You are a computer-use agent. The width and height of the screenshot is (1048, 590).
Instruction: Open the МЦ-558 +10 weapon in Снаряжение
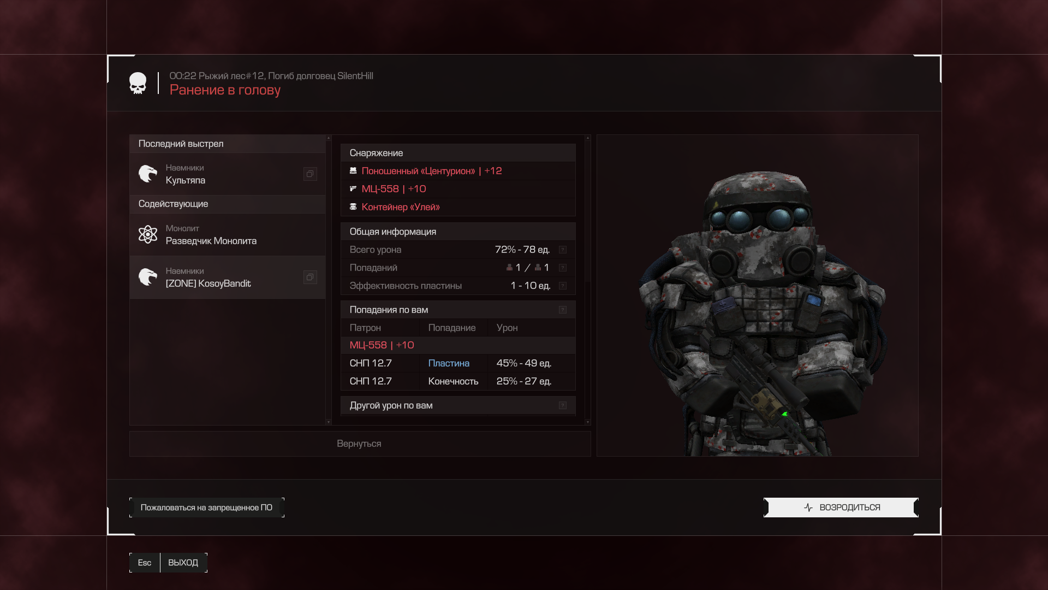394,189
